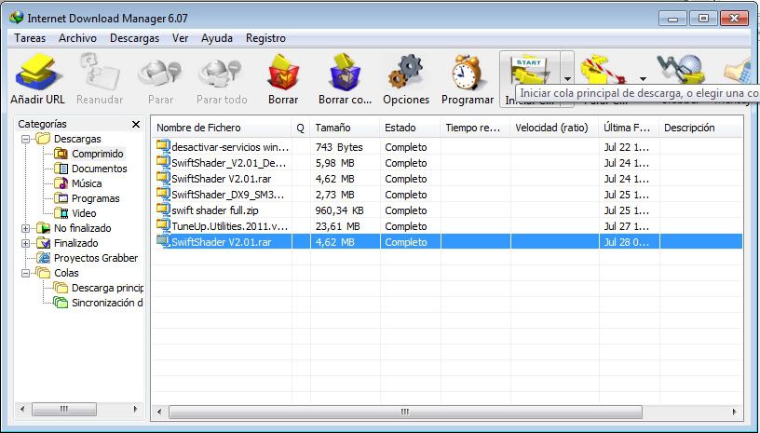The width and height of the screenshot is (760, 433).
Task: Click file icon of swift shader full.zip
Action: [x=163, y=210]
